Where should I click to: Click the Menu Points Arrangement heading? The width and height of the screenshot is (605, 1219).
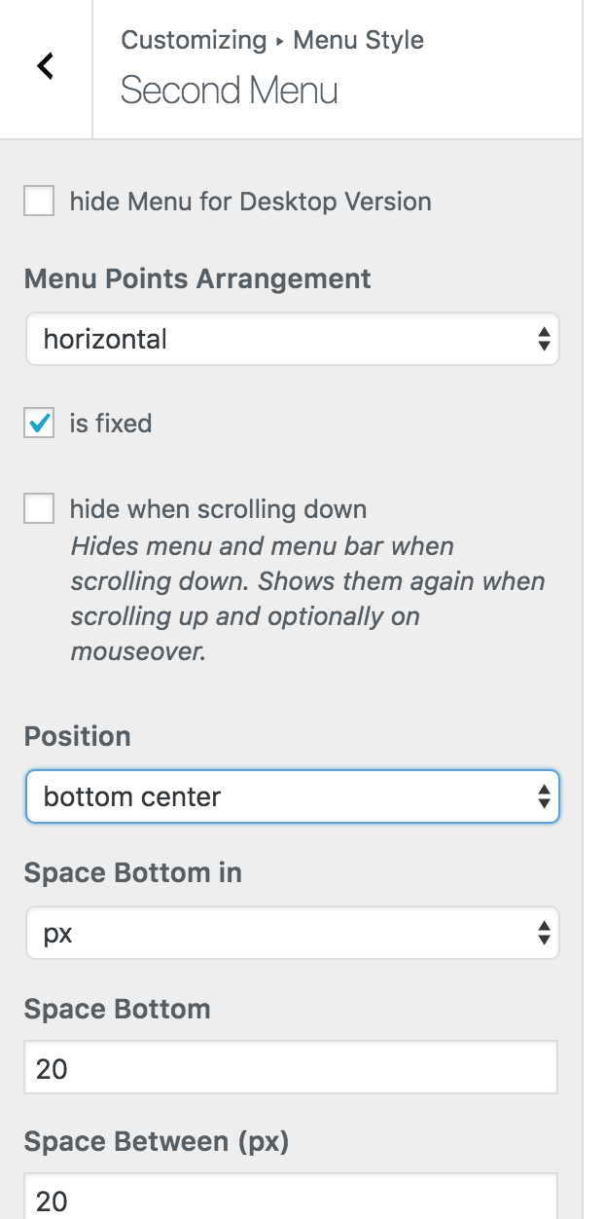coord(197,279)
